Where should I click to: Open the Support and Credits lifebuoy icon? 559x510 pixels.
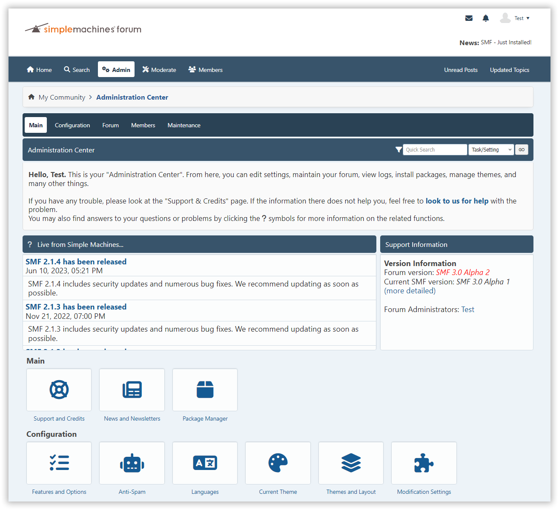coord(59,390)
